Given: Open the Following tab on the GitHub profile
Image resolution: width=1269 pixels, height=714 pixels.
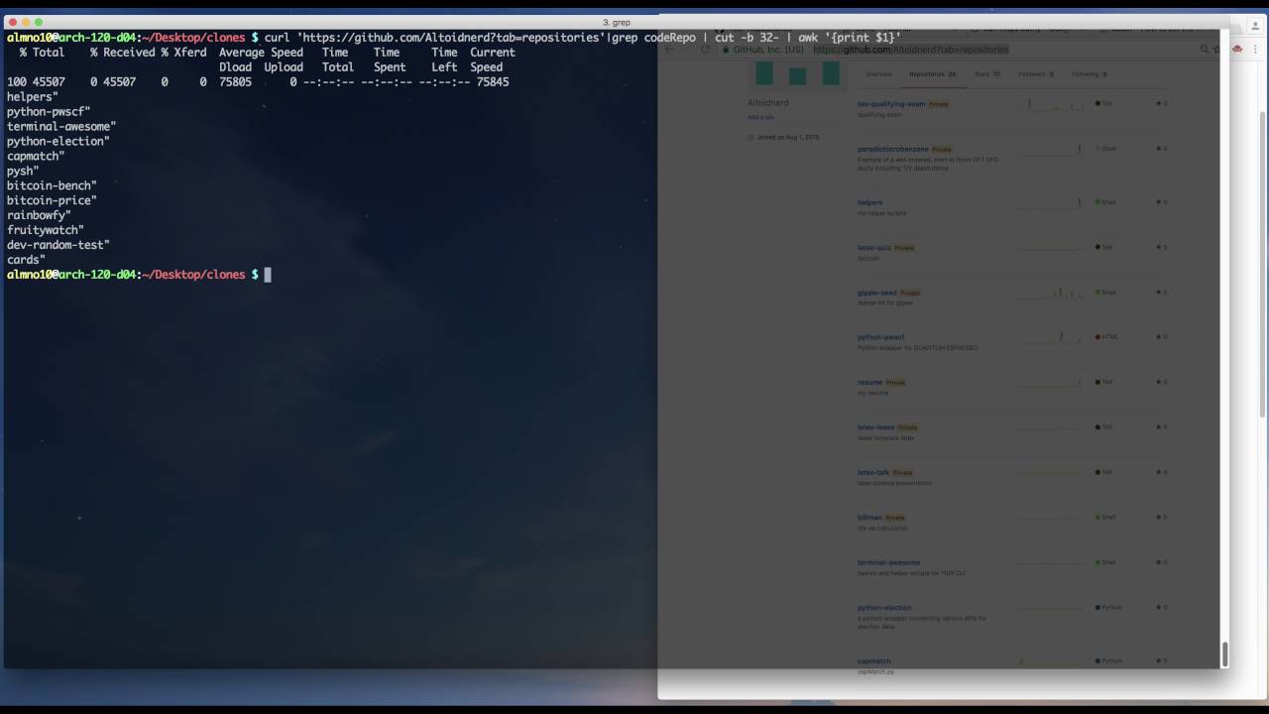Looking at the screenshot, I should [x=1089, y=74].
